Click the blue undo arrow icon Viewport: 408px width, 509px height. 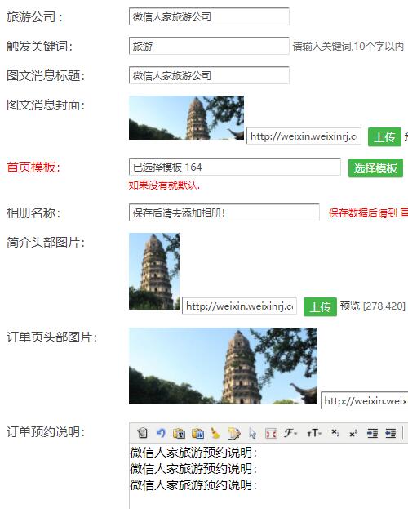click(161, 433)
